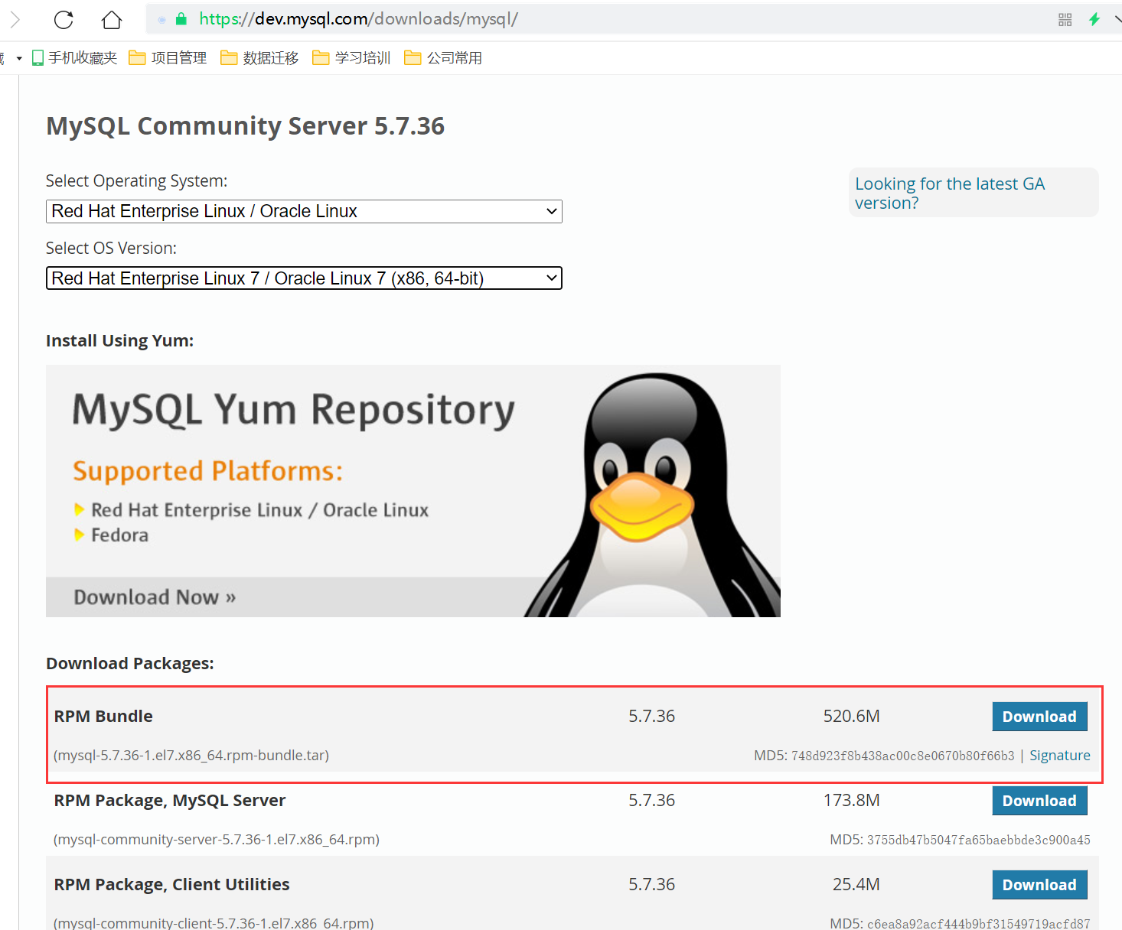Click the 'RPM Bundle' package name
Screen dimensions: 1122x930
pos(103,717)
